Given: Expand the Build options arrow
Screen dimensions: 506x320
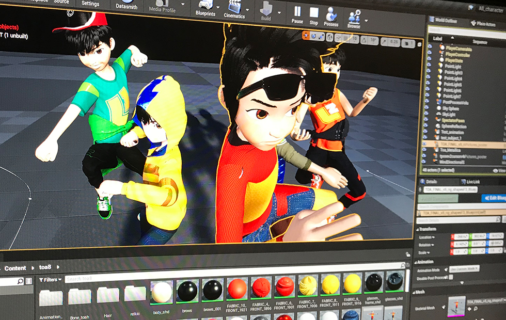Looking at the screenshot, I should pyautogui.click(x=279, y=13).
